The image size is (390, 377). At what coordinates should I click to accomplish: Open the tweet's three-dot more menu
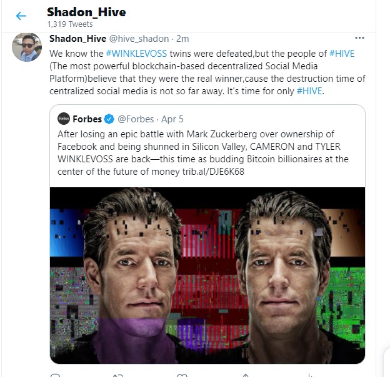click(x=359, y=38)
